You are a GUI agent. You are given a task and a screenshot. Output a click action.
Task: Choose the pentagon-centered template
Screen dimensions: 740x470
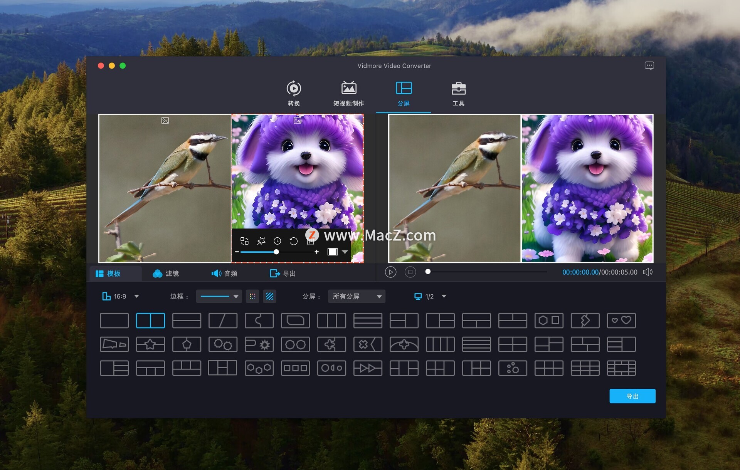pos(187,344)
